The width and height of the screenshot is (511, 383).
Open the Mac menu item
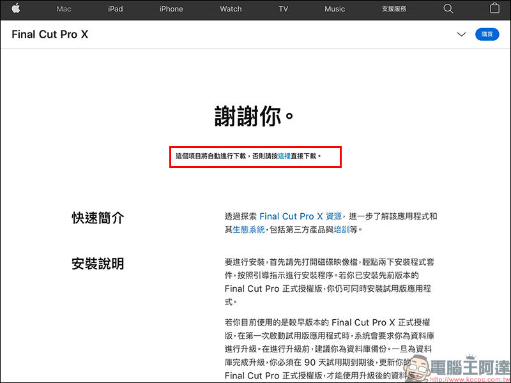click(x=64, y=9)
